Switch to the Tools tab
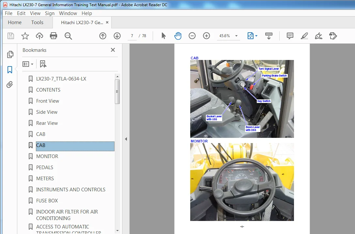 coord(37,22)
